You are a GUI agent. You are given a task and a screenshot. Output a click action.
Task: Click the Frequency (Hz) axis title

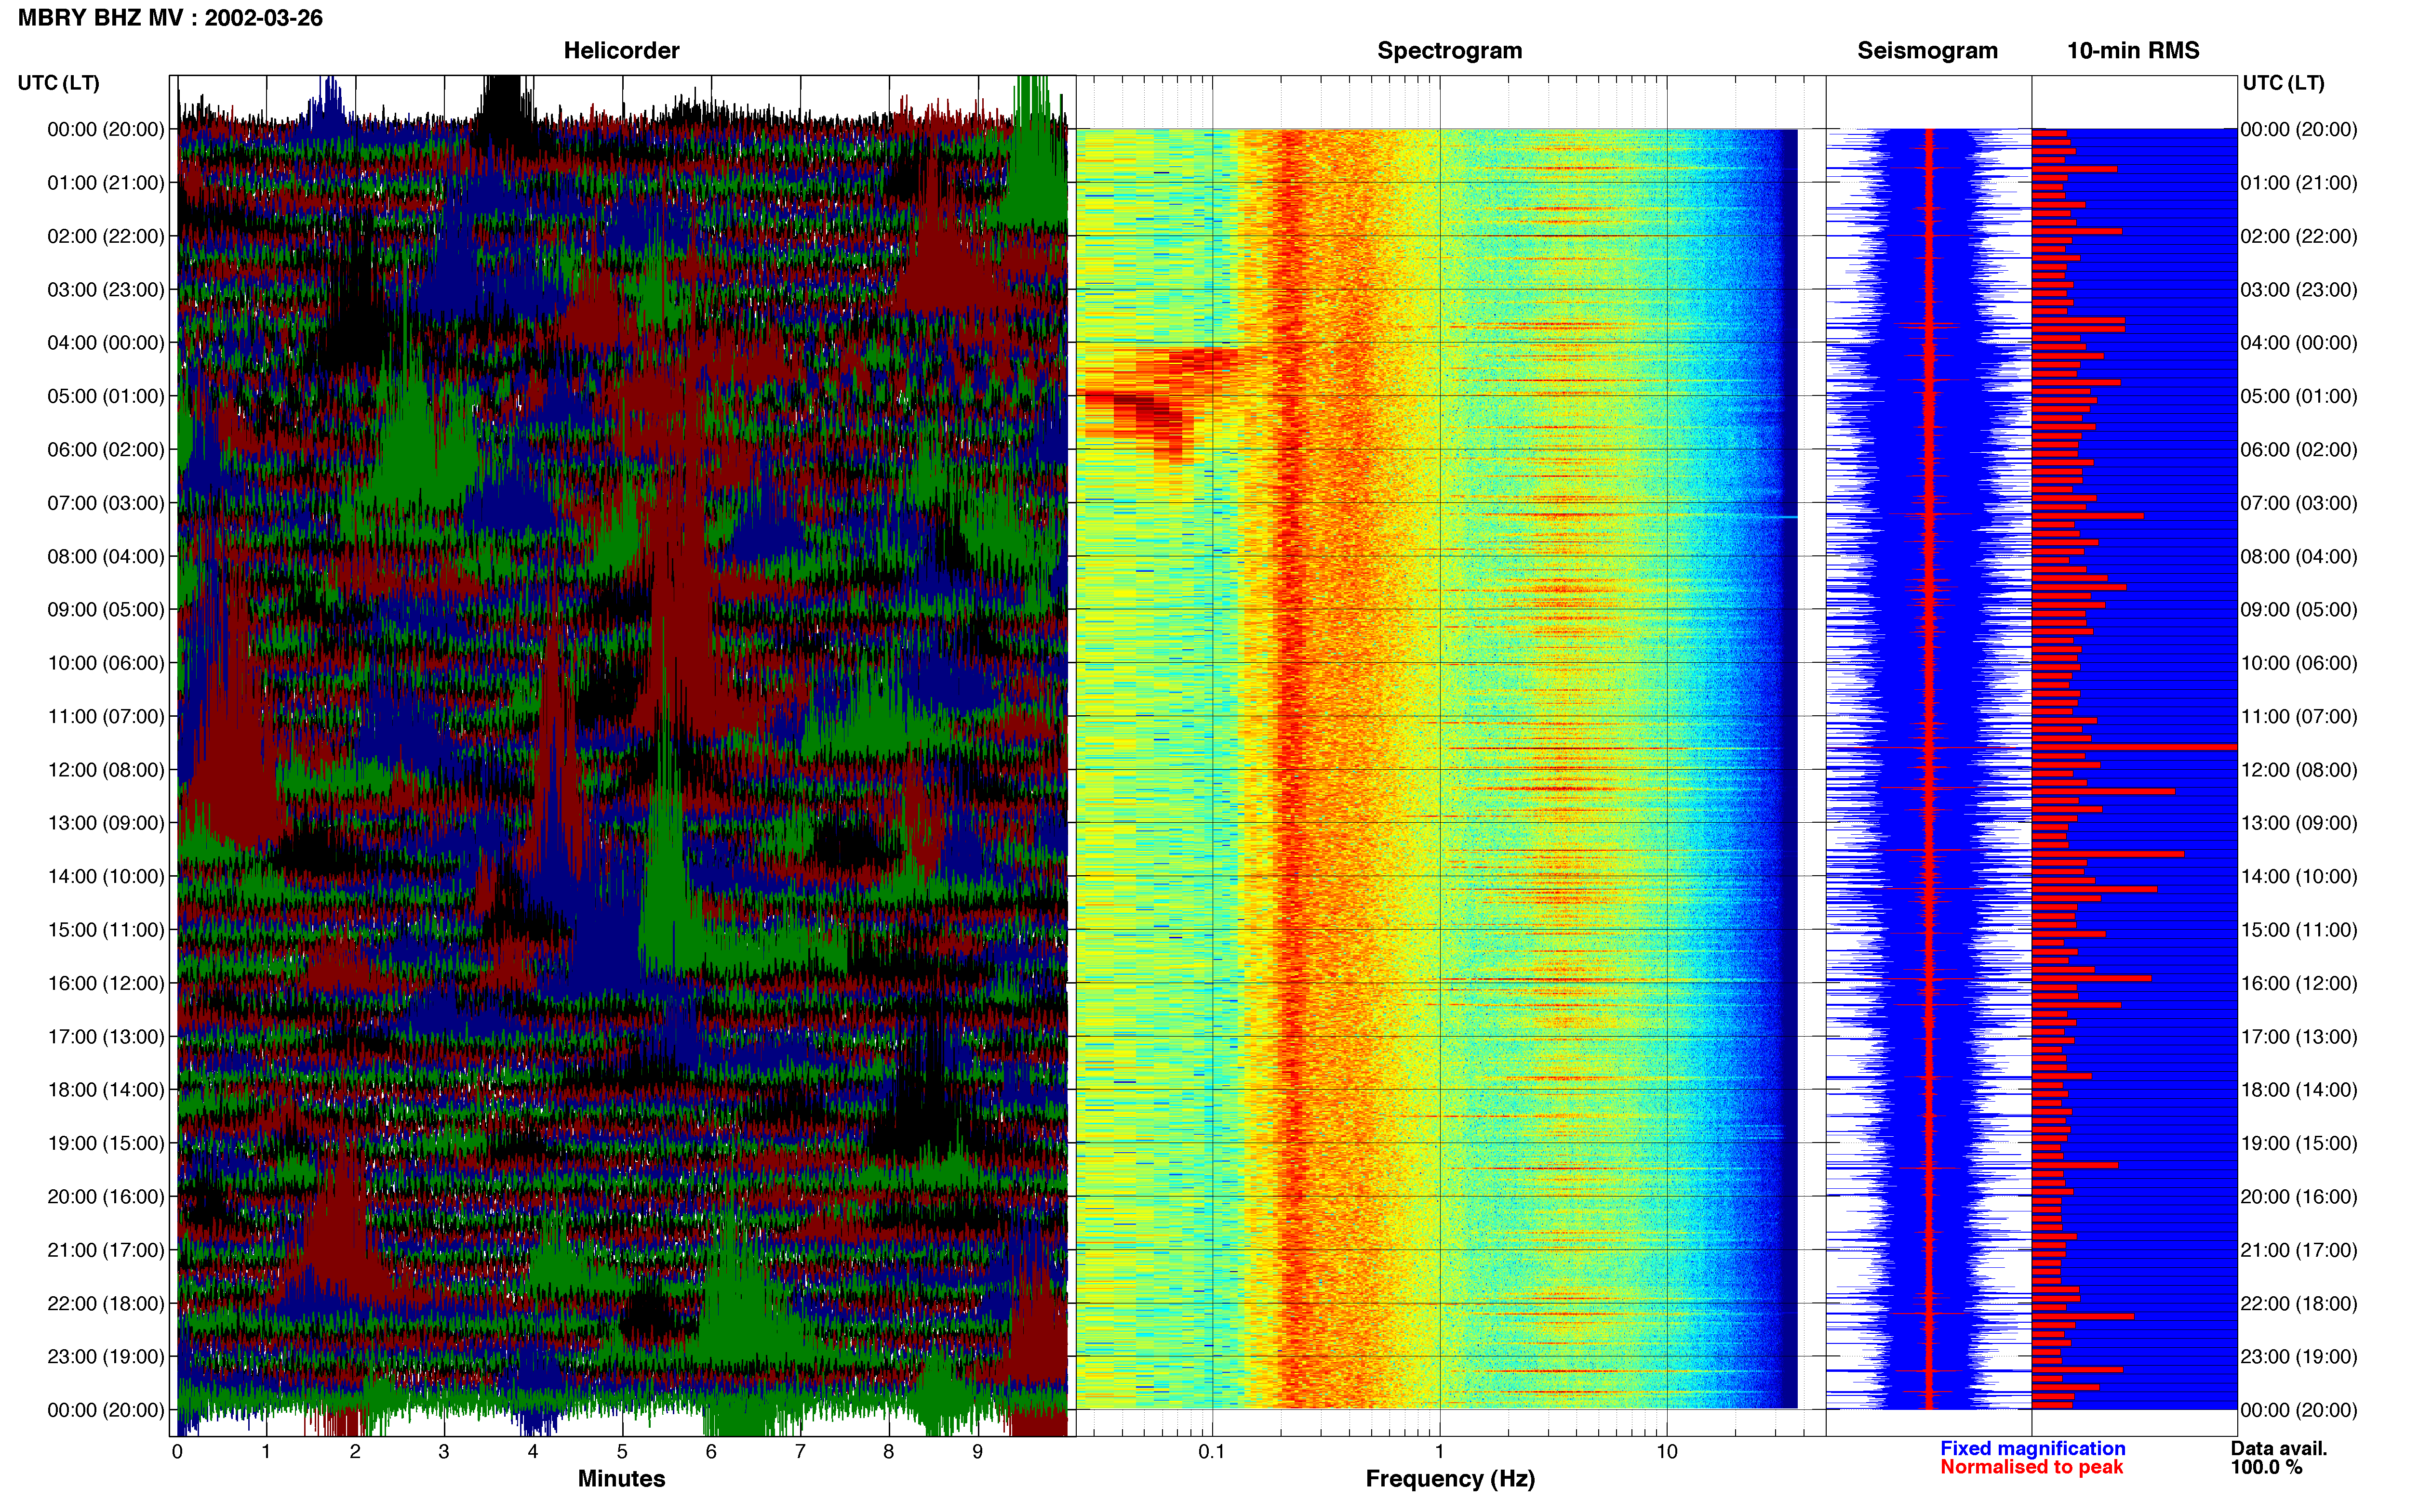click(x=1450, y=1479)
